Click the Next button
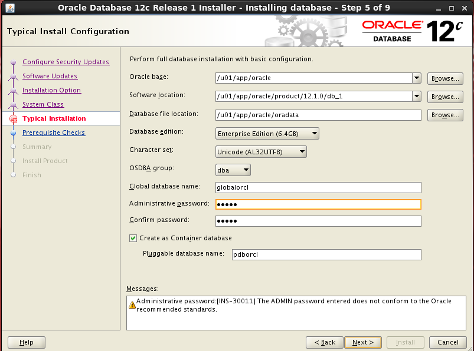The height and width of the screenshot is (351, 474). tap(363, 342)
